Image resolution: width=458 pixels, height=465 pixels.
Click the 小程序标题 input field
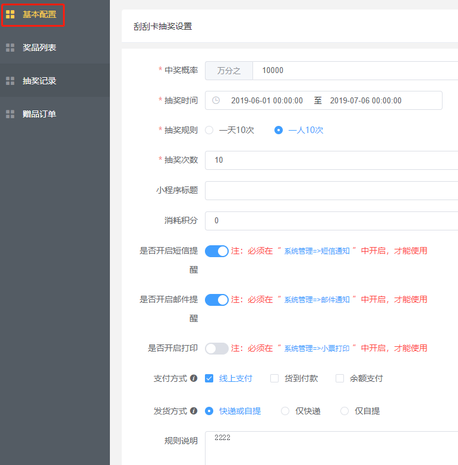coord(330,191)
